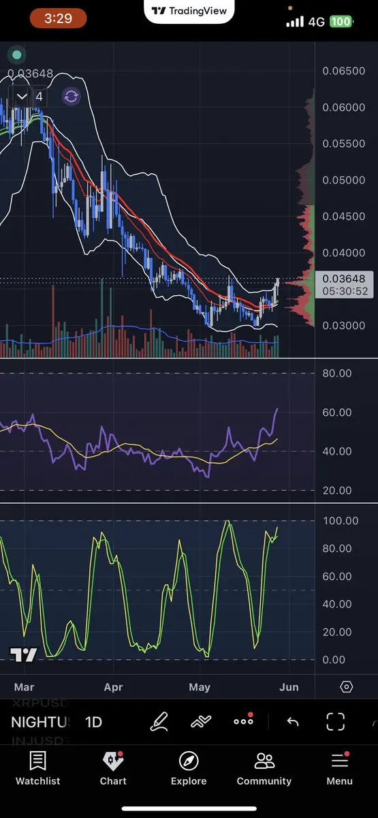
Task: Tap the Jun date axis label
Action: coord(289,686)
